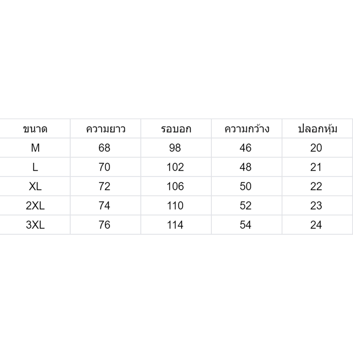Click the 2XL size row label

(35, 205)
